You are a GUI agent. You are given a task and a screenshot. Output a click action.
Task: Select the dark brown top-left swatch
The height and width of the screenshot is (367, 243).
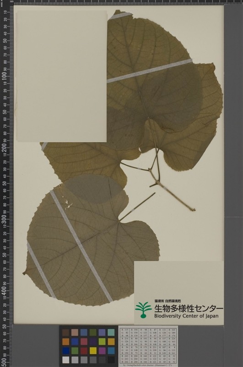[x=65, y=332]
